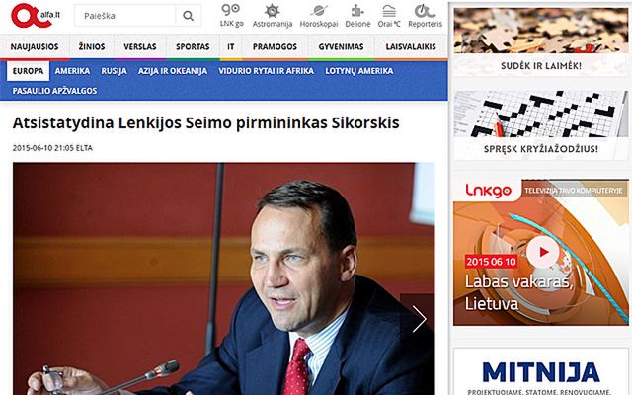Open the Spręsk kryžiažodžius crossword banner
This screenshot has height=395, width=632.
coord(541,125)
